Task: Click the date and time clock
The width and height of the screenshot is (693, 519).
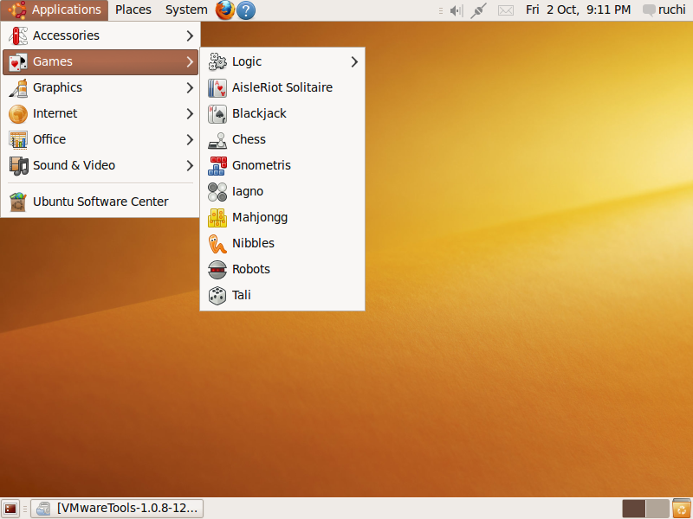Action: coord(578,10)
